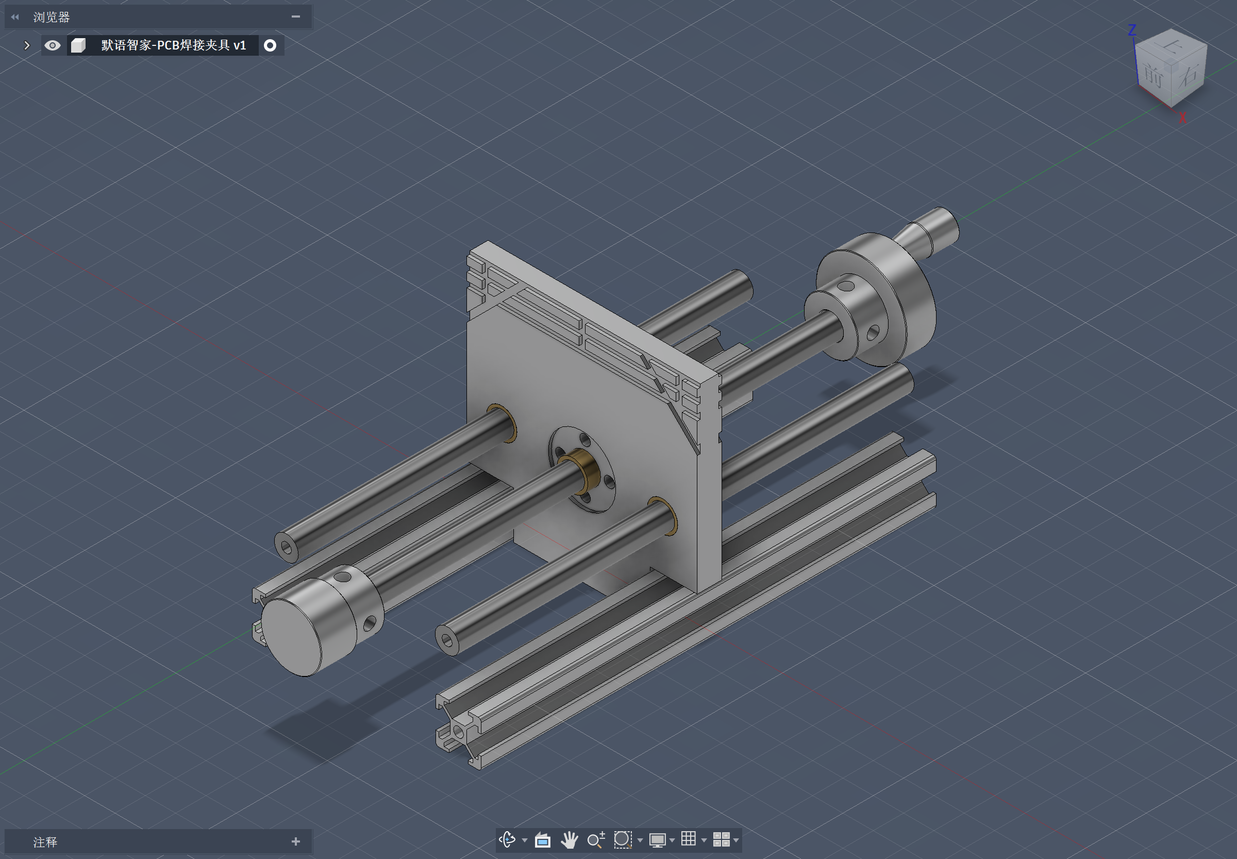Open the Orbit tool dropdown arrow
1237x859 pixels.
[x=525, y=840]
